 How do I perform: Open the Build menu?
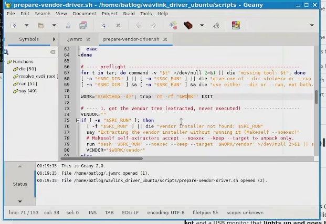click(129, 14)
